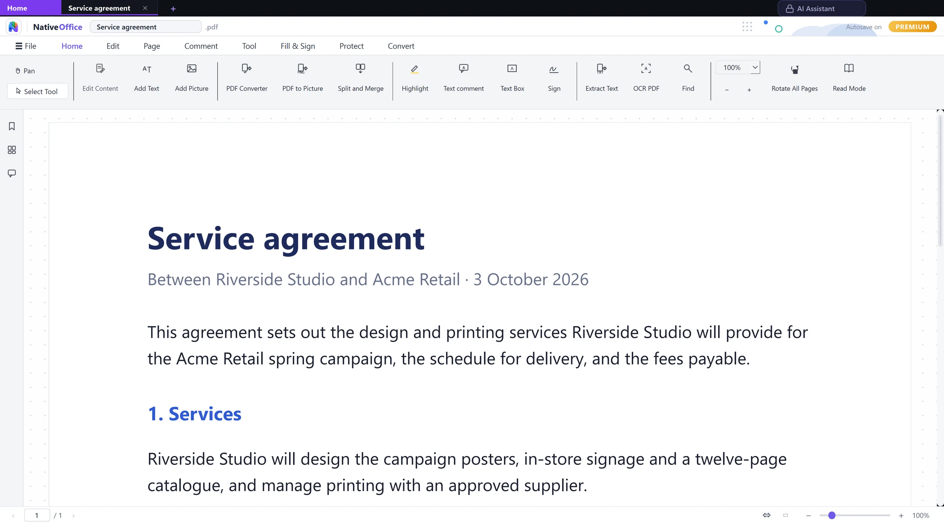The image size is (944, 524).
Task: Enable the Pan tool
Action: [x=25, y=71]
